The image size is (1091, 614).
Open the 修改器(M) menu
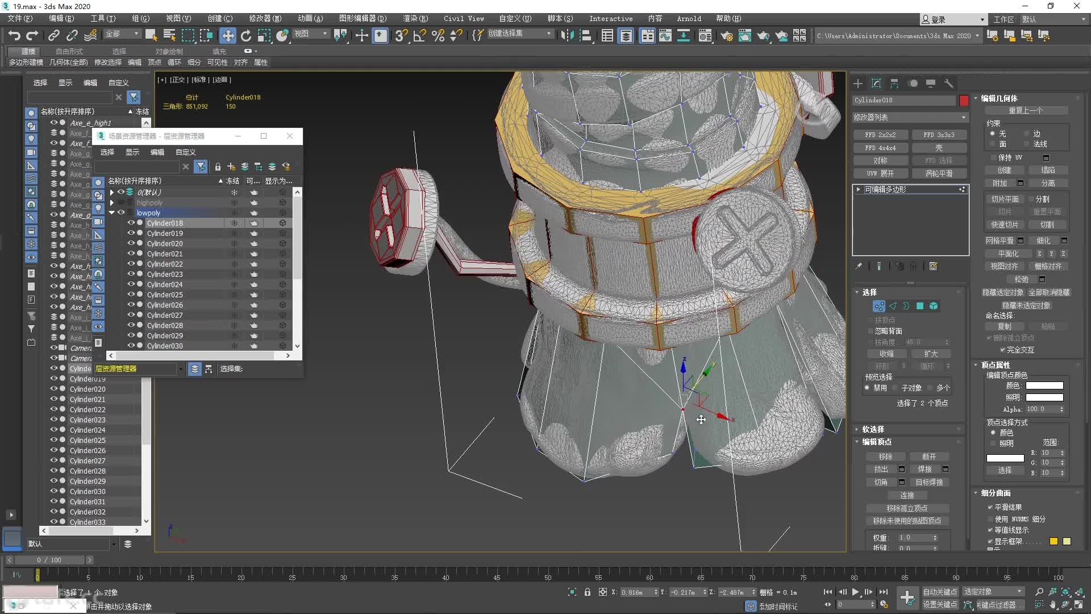(265, 19)
